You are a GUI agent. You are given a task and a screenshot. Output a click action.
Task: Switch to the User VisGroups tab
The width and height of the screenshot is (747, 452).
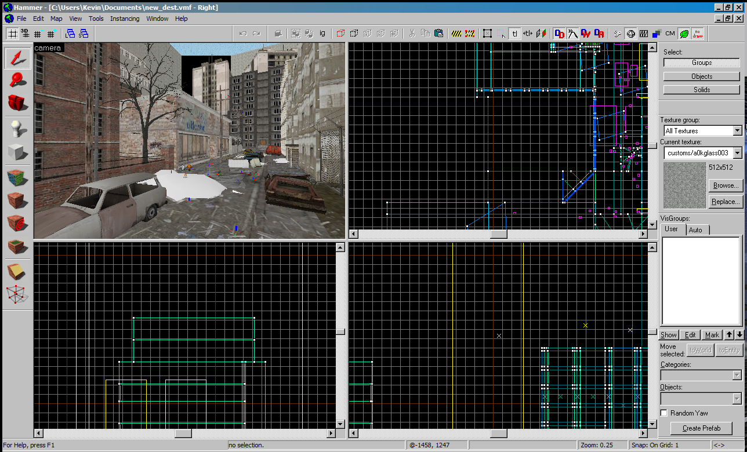672,229
